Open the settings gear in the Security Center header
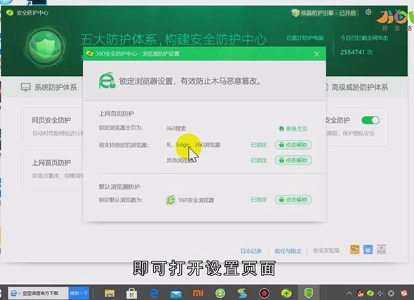The image size is (414, 300). click(x=368, y=12)
